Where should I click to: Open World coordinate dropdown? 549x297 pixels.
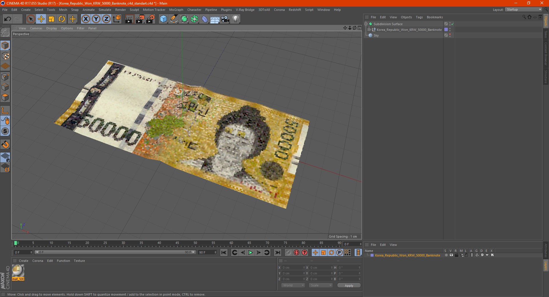coord(293,285)
